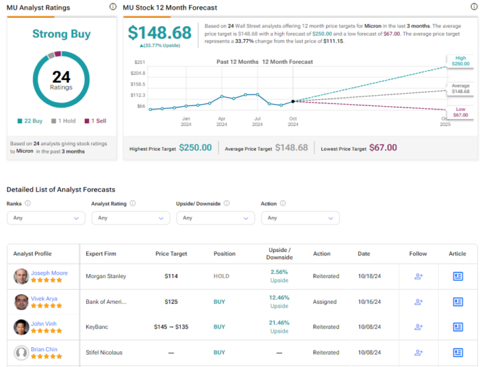Sort by Price Target column header
The image size is (480, 367).
point(171,254)
